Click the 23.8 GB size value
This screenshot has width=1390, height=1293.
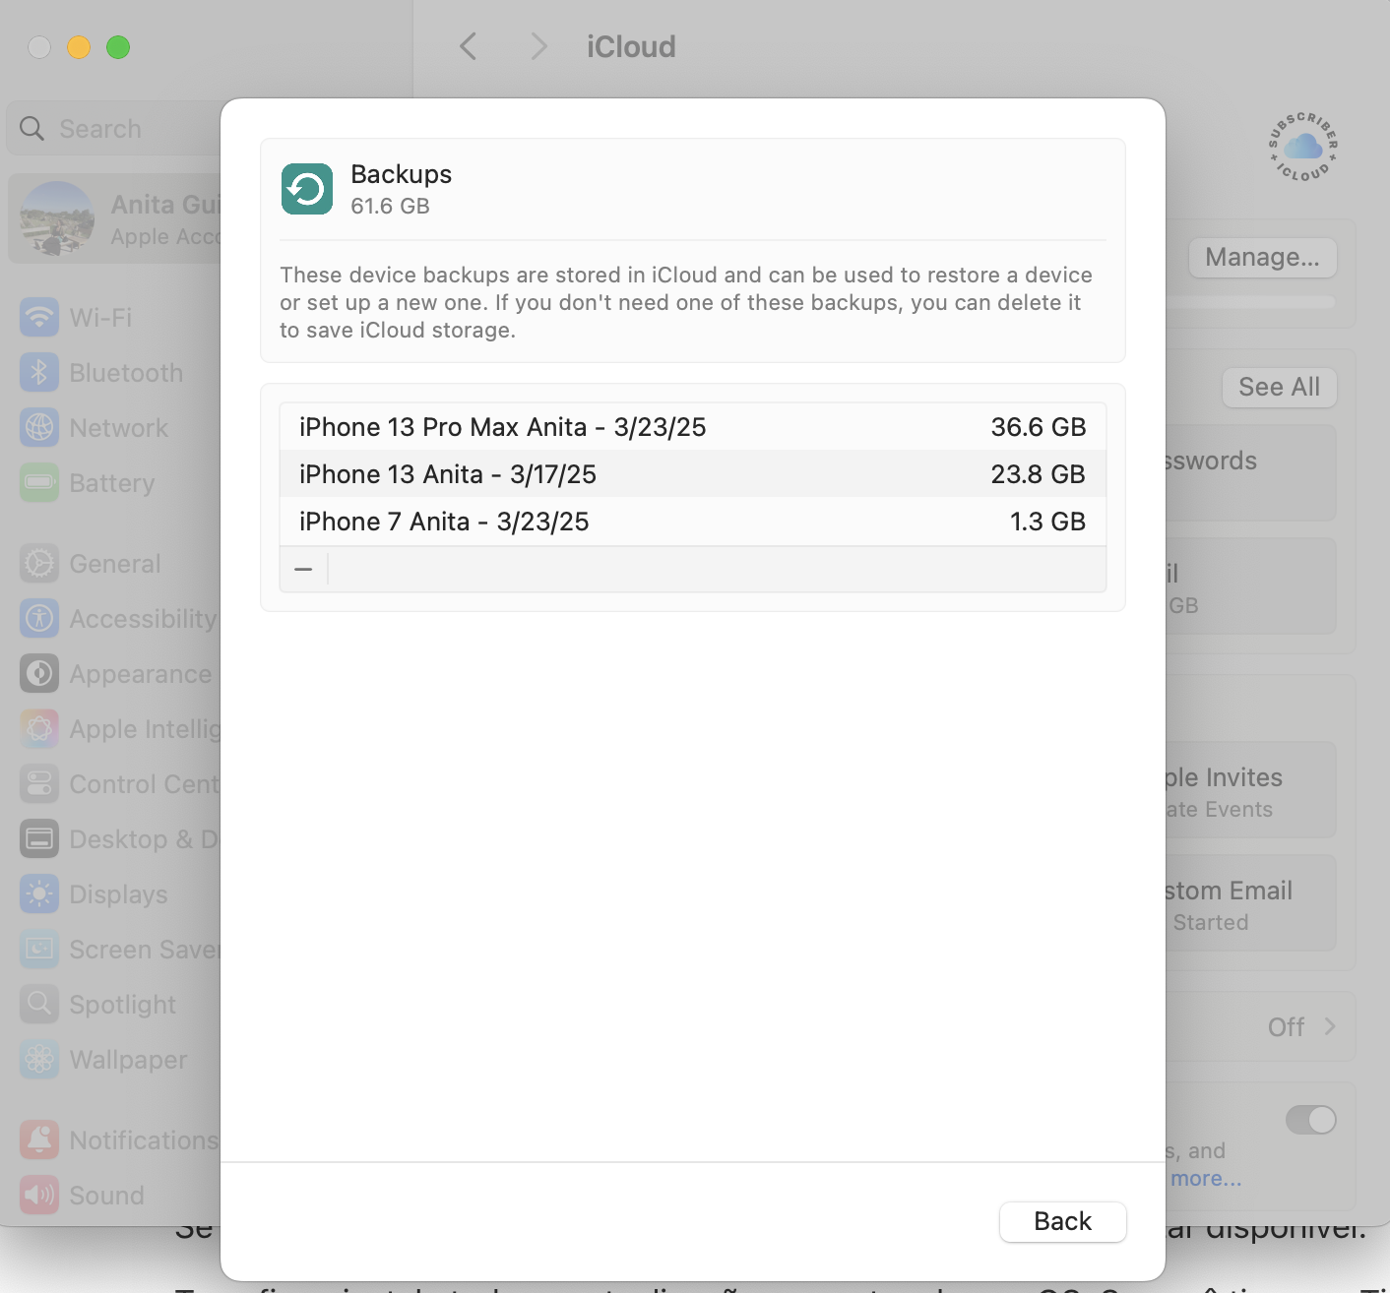tap(1039, 474)
